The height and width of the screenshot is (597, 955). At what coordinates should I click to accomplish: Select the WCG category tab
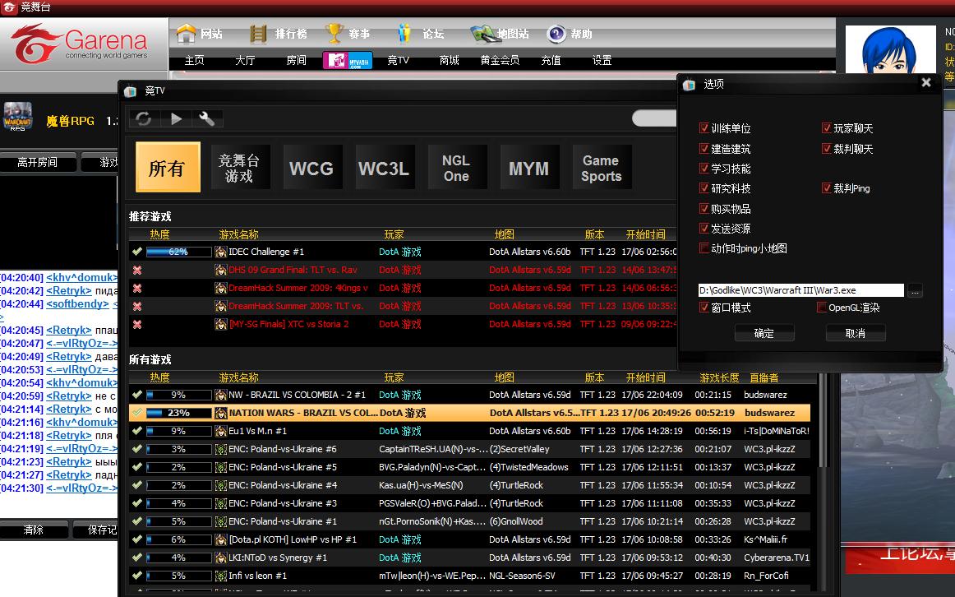click(x=311, y=168)
